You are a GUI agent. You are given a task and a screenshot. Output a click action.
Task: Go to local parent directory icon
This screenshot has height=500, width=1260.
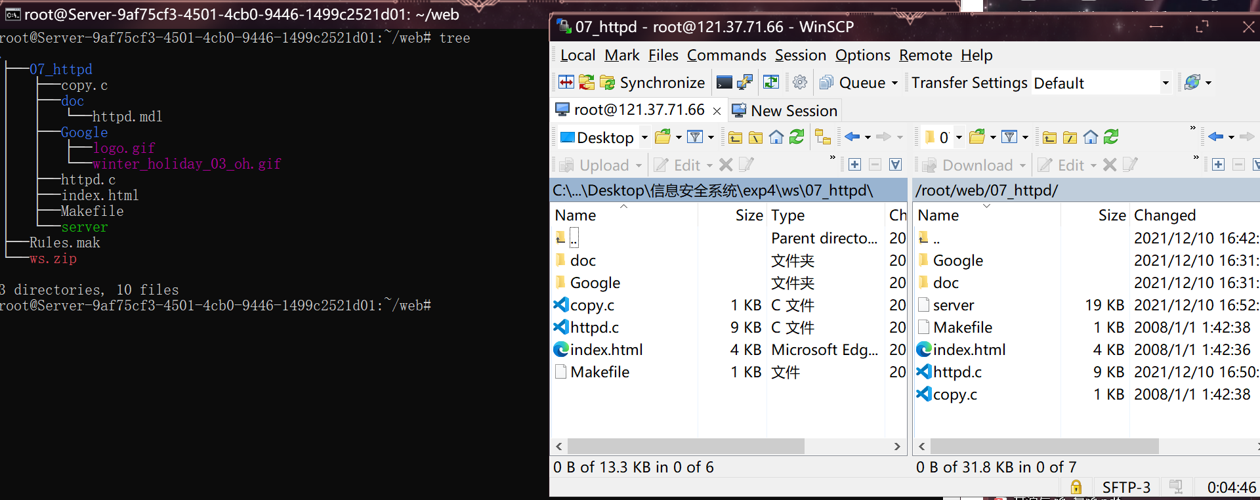point(735,136)
